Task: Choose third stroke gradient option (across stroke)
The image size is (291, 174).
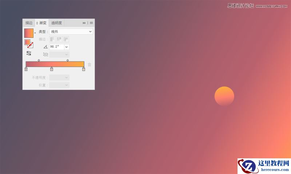Action: [66, 39]
